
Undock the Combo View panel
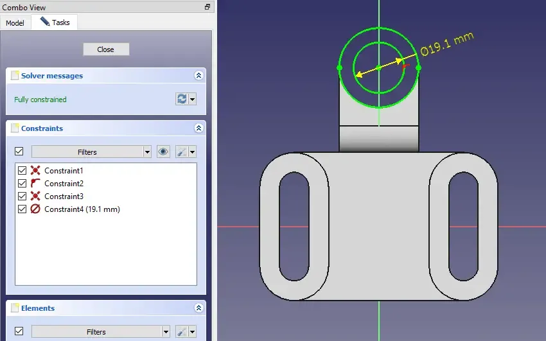pos(207,6)
